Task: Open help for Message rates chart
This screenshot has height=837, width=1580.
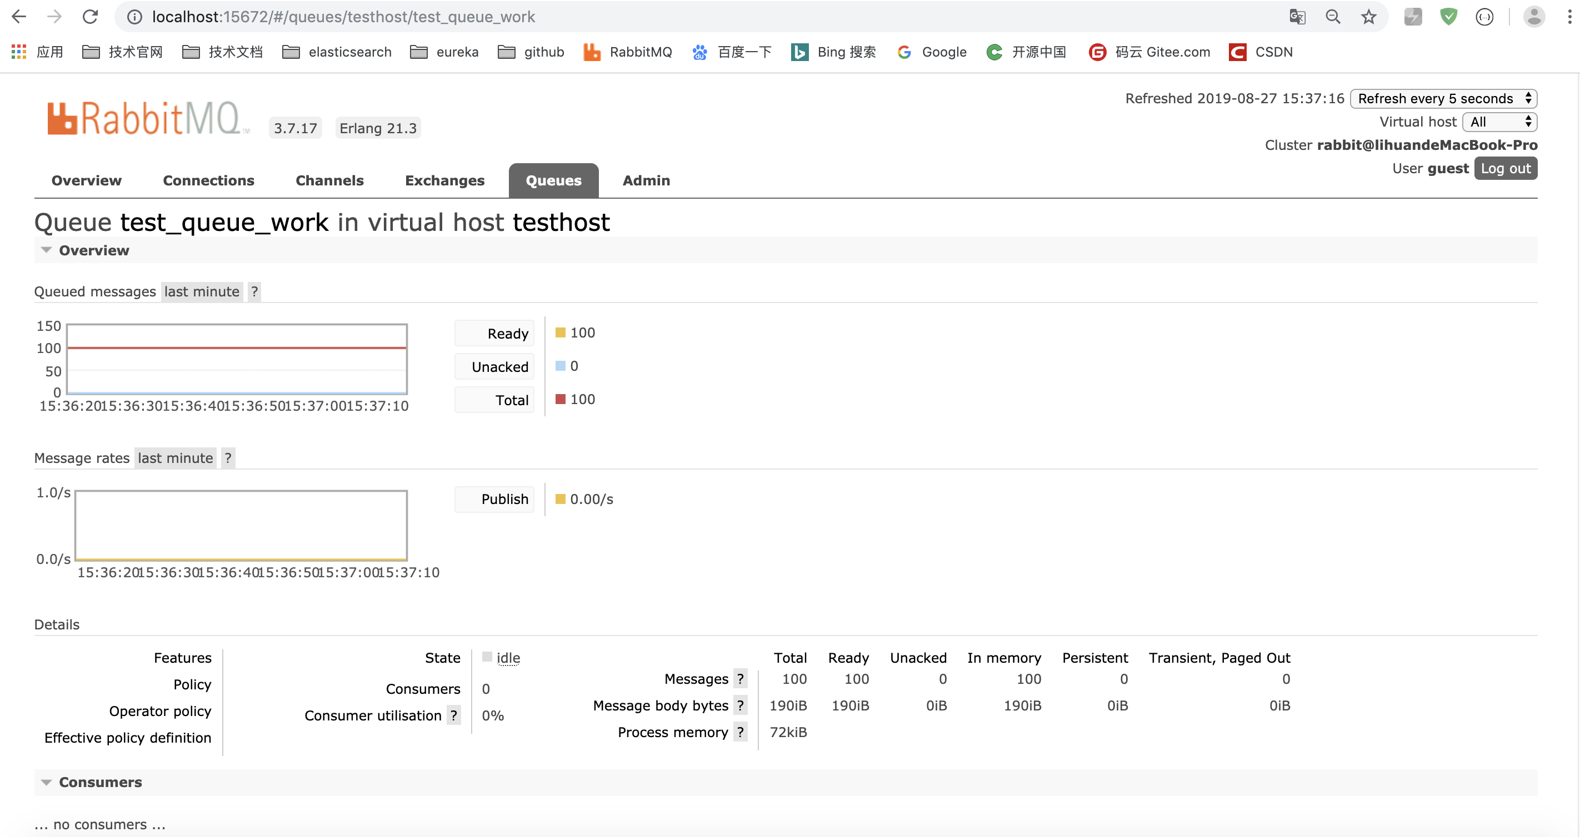Action: pos(228,458)
